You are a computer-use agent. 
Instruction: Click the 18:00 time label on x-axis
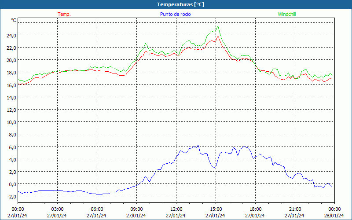255,209
